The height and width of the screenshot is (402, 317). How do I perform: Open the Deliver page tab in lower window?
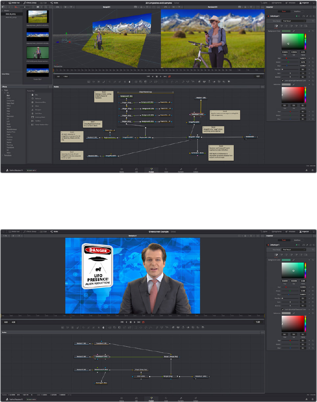[196, 399]
